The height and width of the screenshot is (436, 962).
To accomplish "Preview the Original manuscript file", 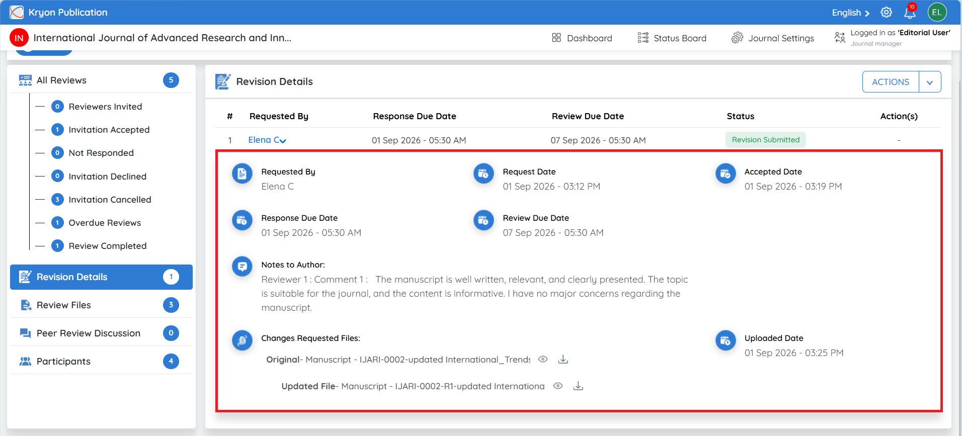I will (x=543, y=359).
